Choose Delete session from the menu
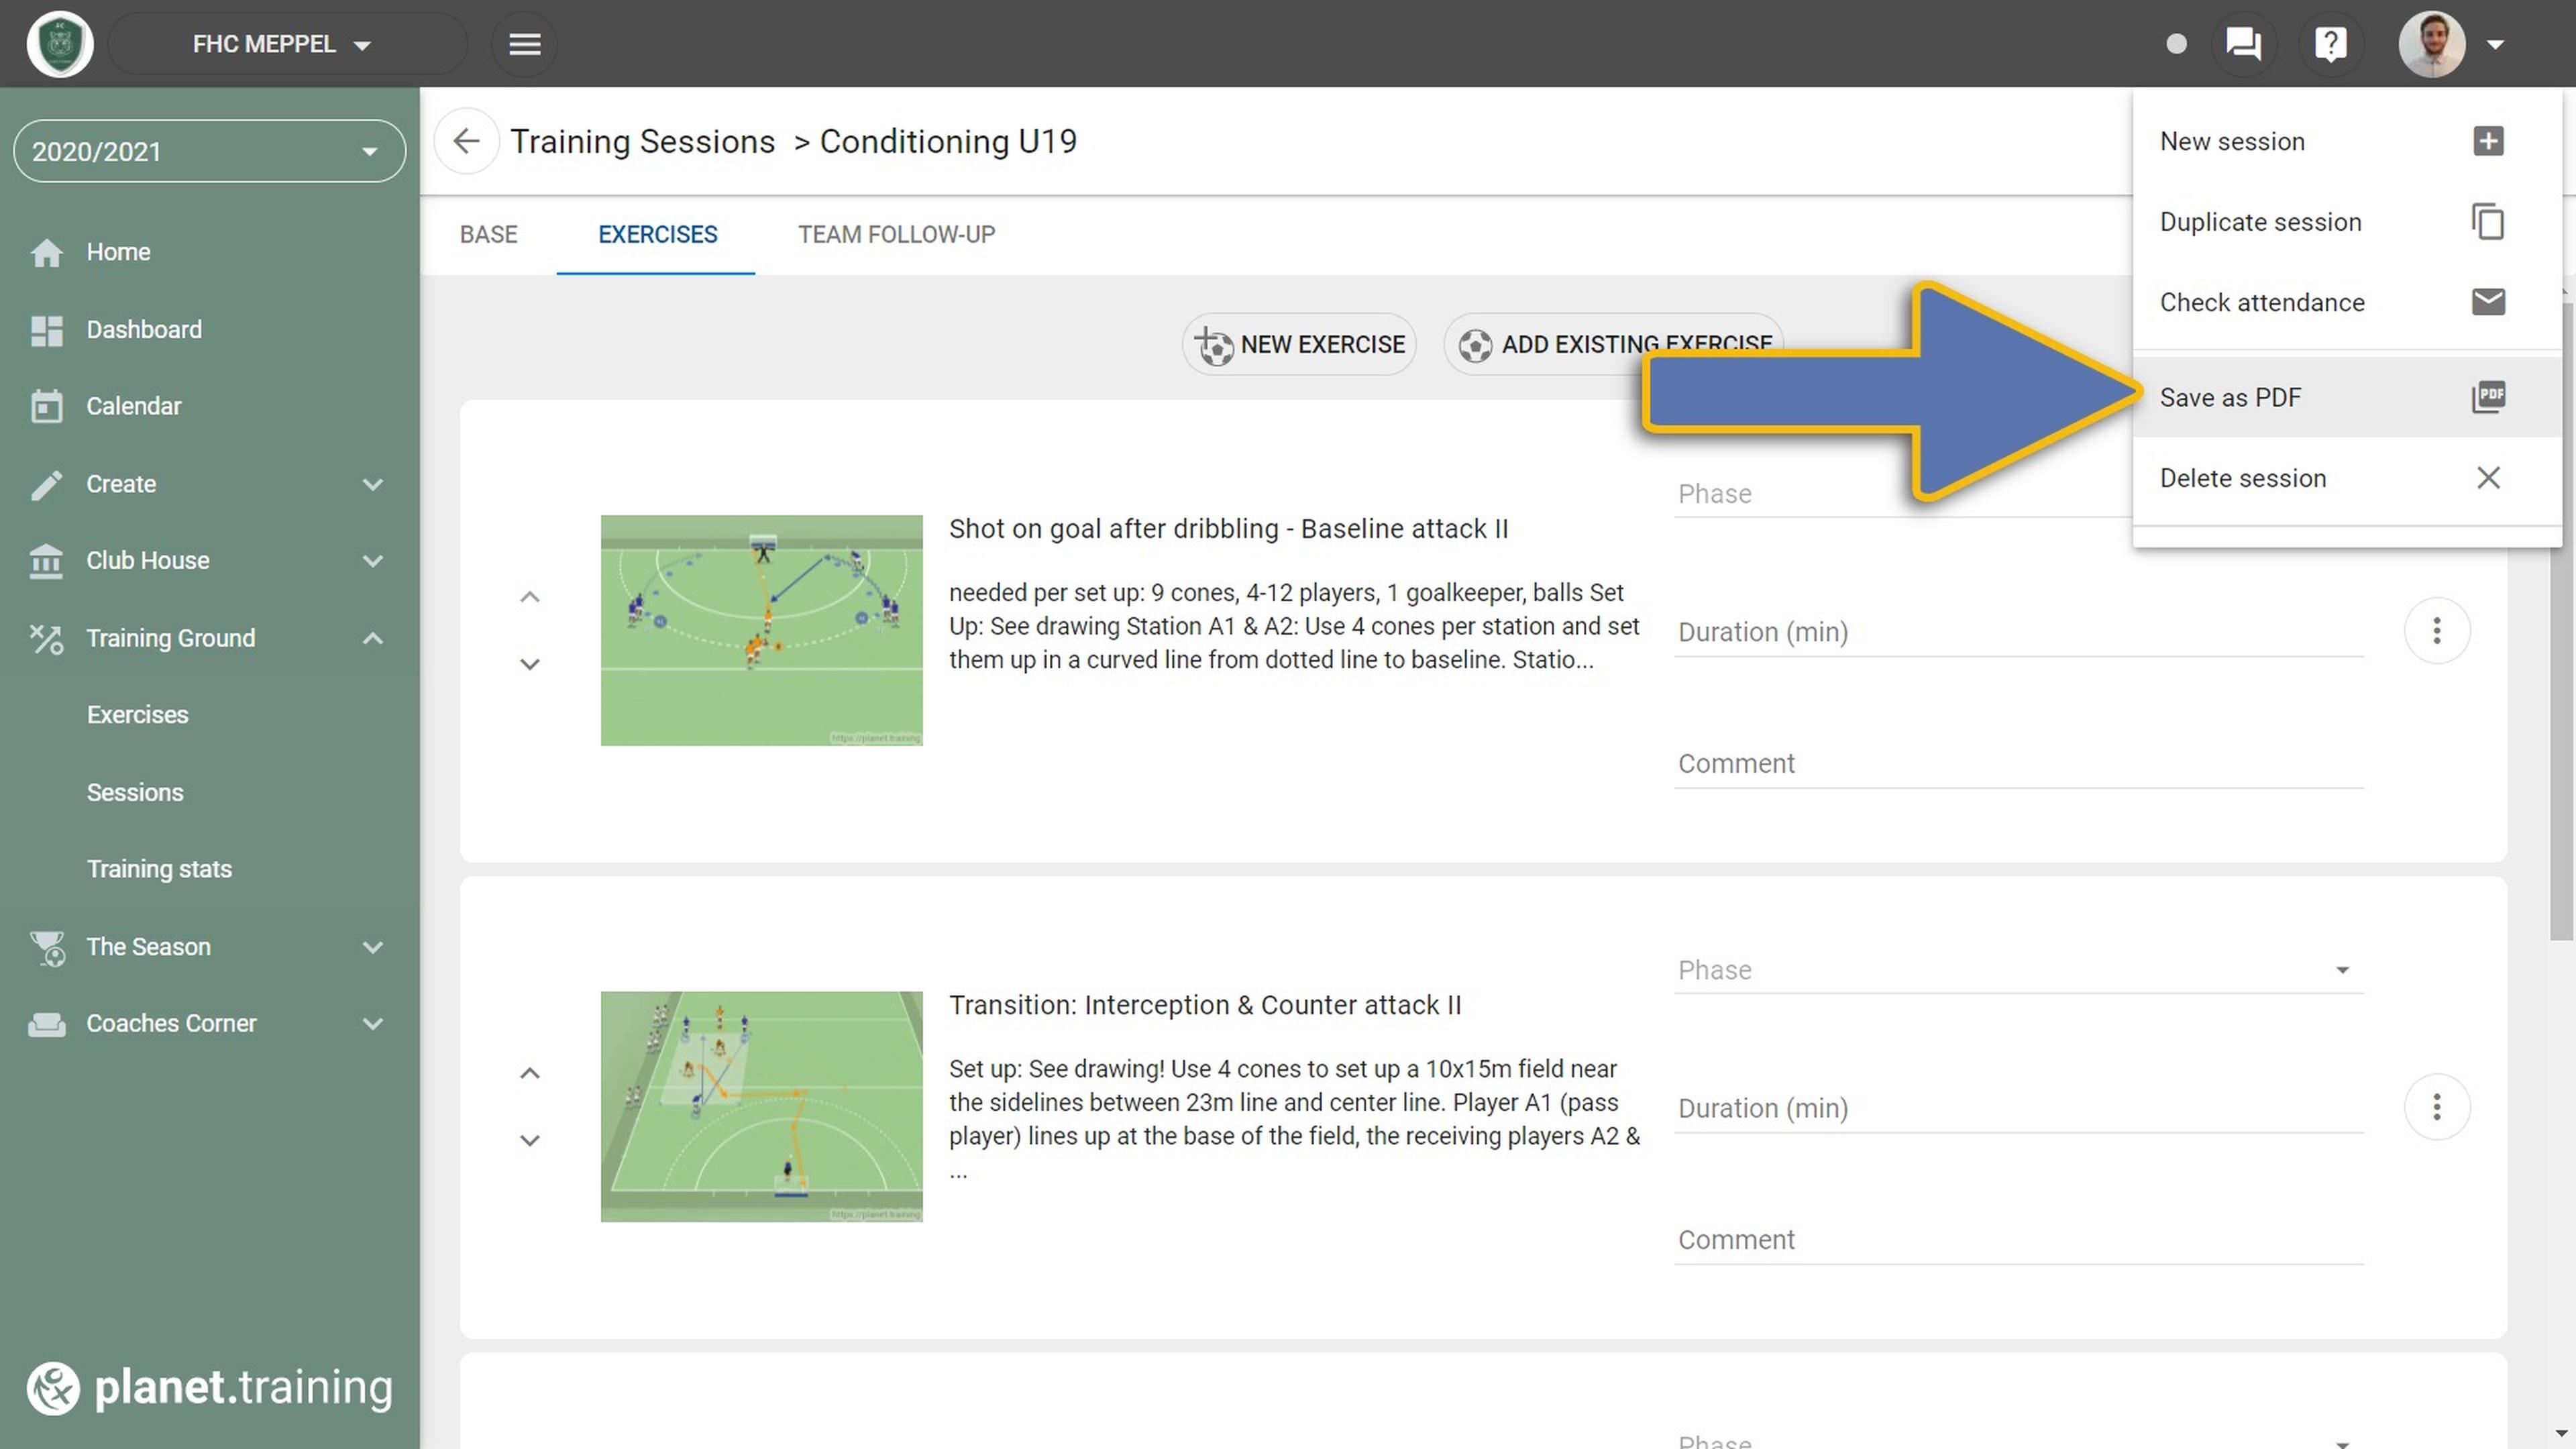 tap(2347, 478)
